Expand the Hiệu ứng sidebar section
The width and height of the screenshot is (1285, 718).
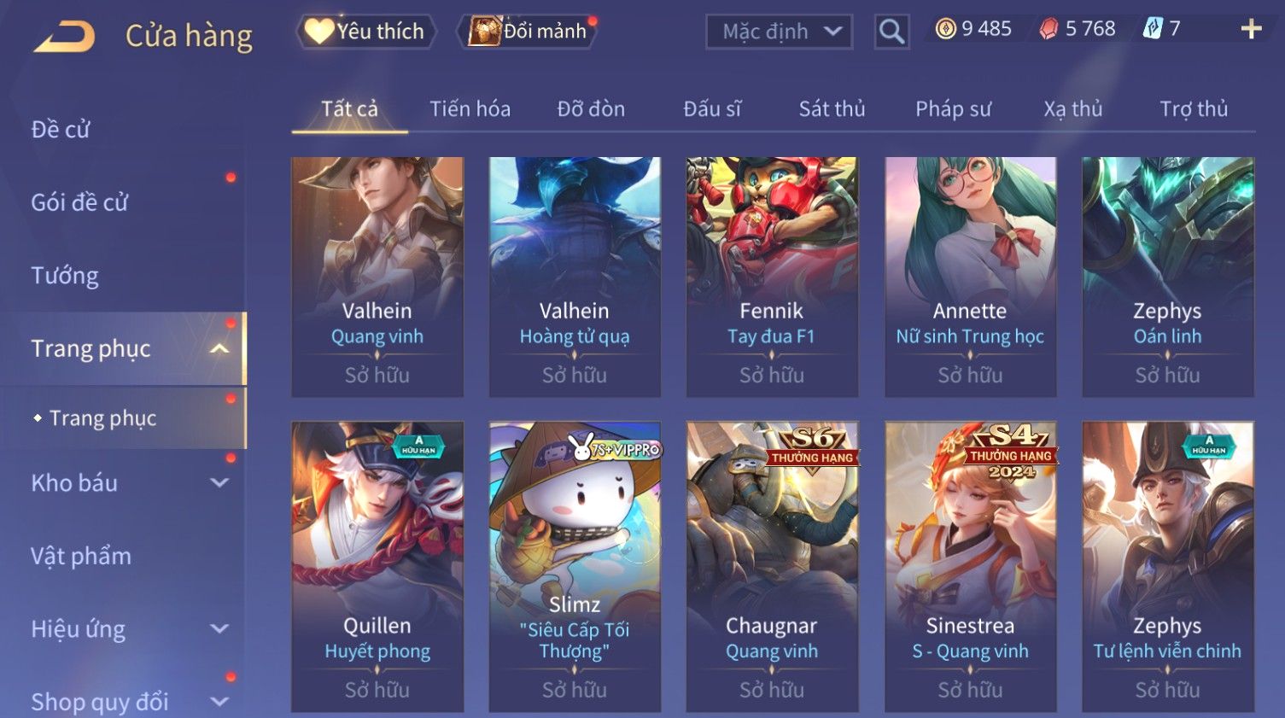click(x=219, y=628)
